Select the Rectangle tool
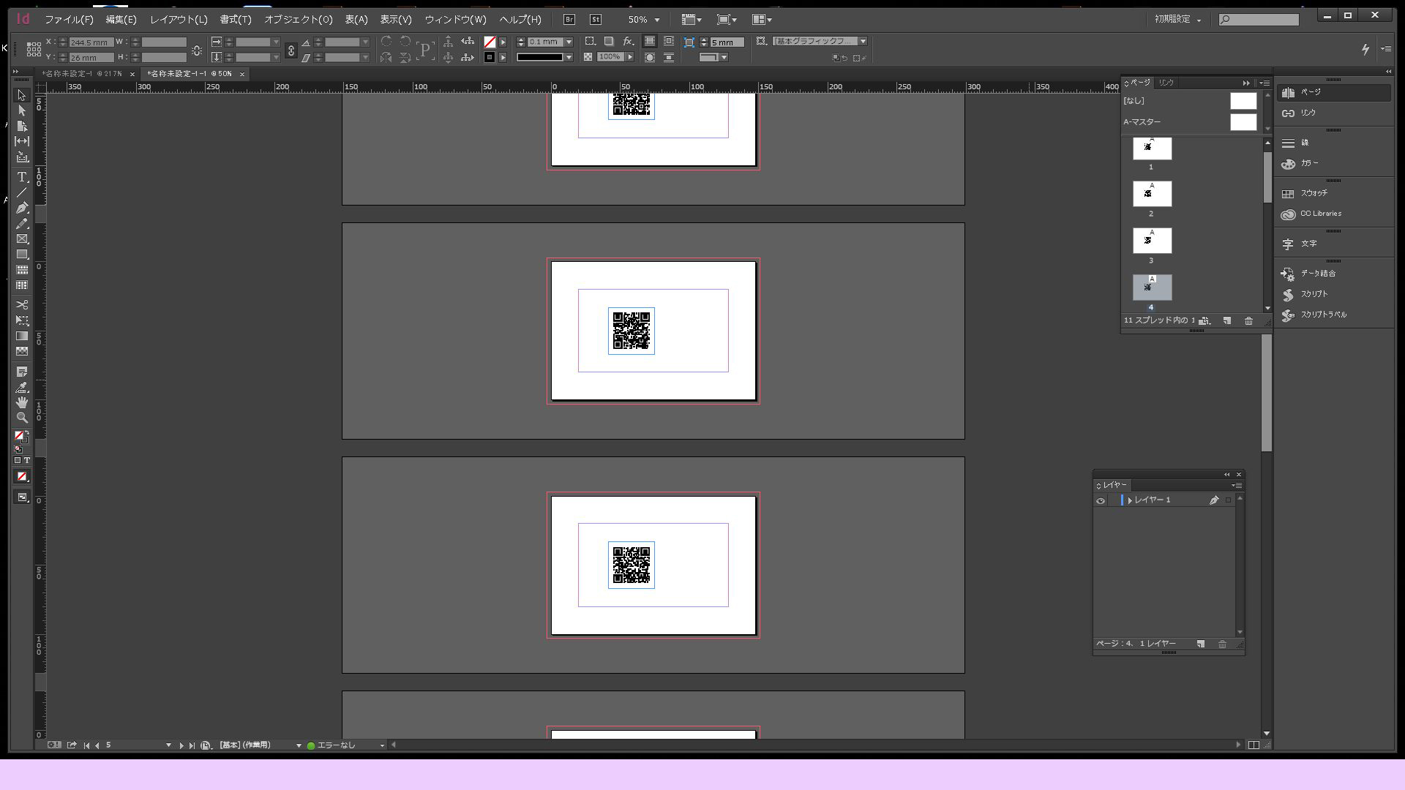Screen dimensions: 1405x790 click(22, 255)
